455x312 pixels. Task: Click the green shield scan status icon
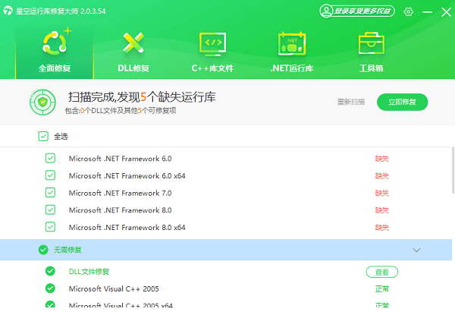point(41,102)
